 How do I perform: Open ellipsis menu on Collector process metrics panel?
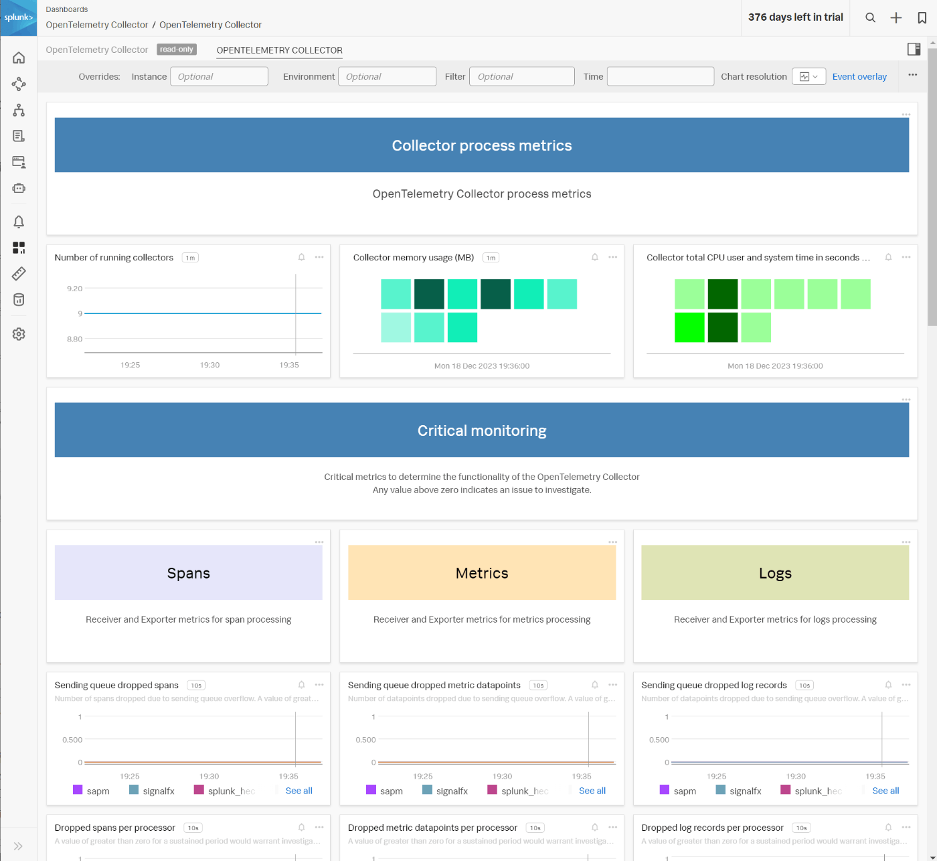coord(906,114)
